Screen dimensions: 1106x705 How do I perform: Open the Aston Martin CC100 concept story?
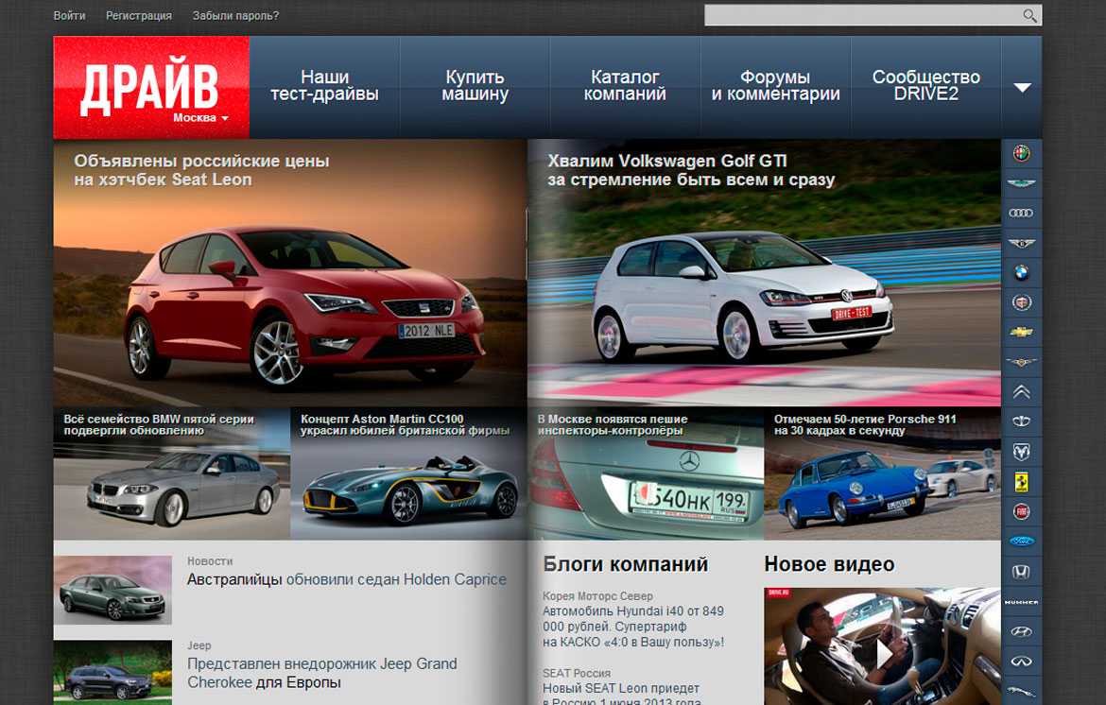click(x=408, y=473)
